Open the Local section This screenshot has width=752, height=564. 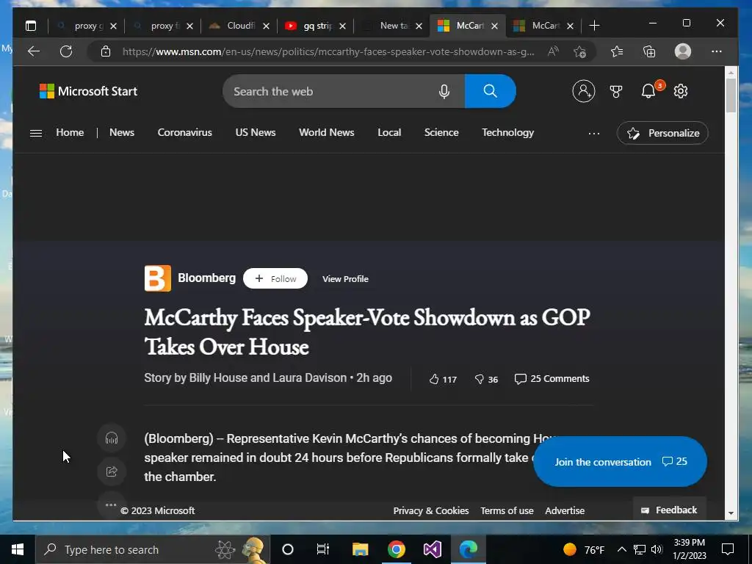click(x=389, y=133)
